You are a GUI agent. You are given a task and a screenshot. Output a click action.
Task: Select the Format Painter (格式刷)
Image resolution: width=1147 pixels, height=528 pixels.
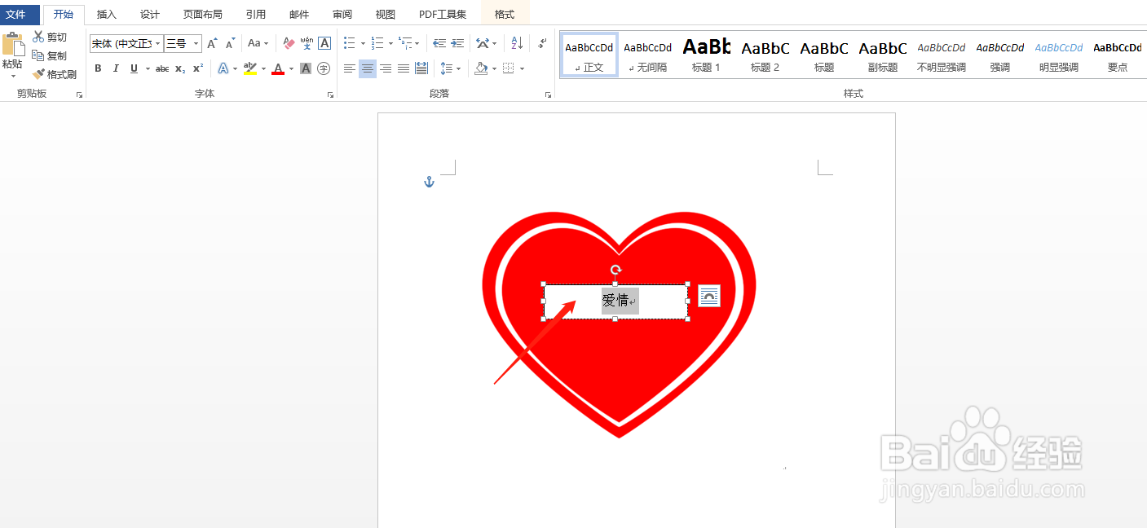click(55, 74)
